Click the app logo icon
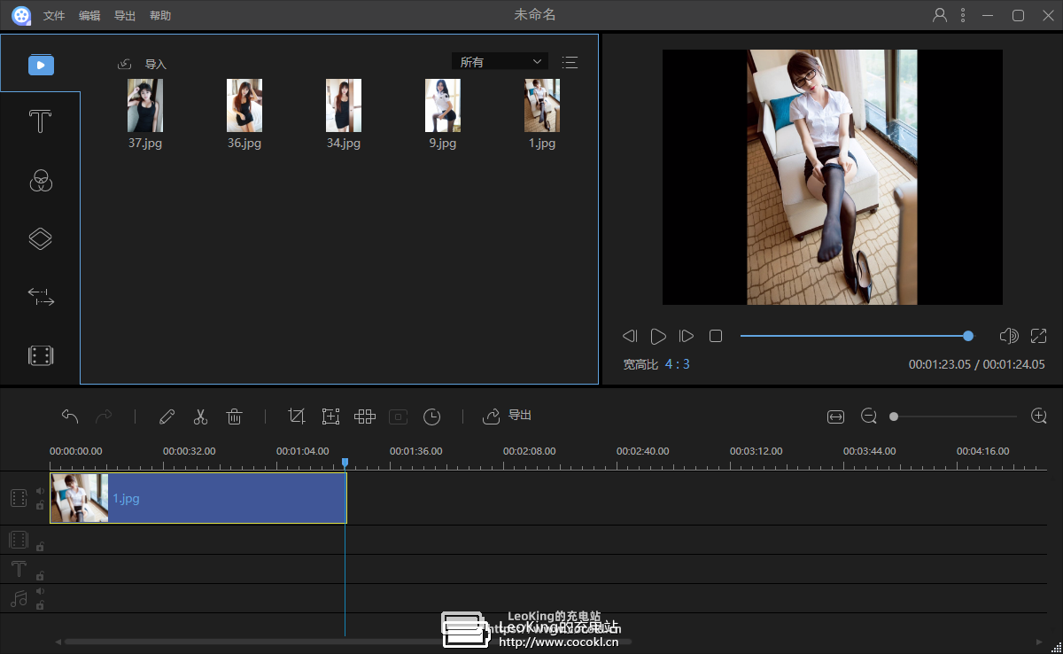 tap(21, 16)
